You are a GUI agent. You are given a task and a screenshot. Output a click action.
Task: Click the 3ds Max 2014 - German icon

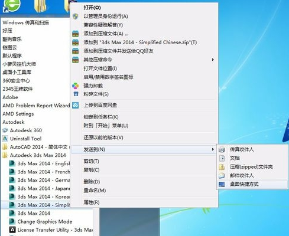pos(12,180)
